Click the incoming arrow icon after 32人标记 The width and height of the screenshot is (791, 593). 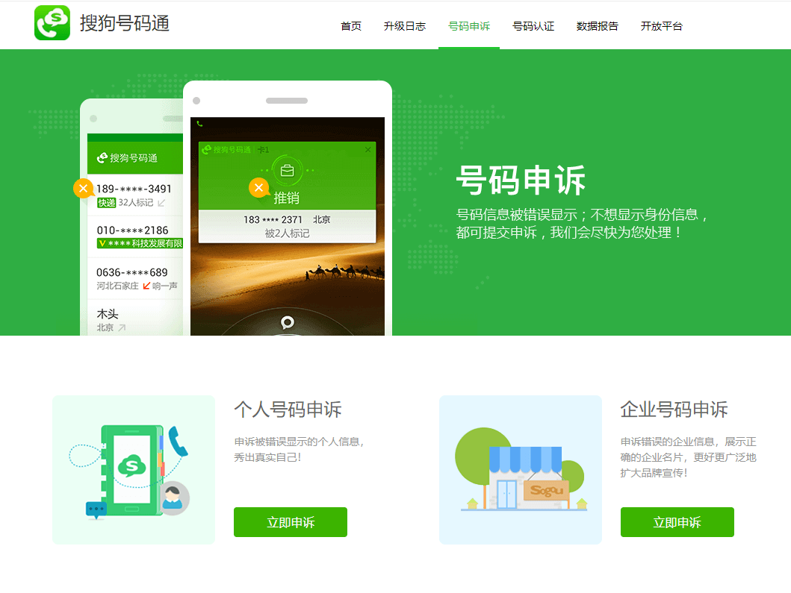tap(161, 203)
